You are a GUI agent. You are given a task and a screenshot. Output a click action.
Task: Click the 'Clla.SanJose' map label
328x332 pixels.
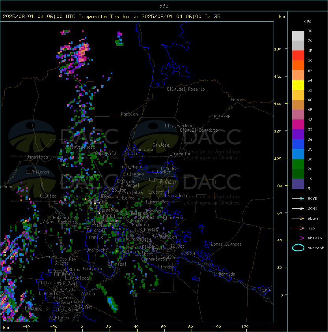(x=179, y=126)
